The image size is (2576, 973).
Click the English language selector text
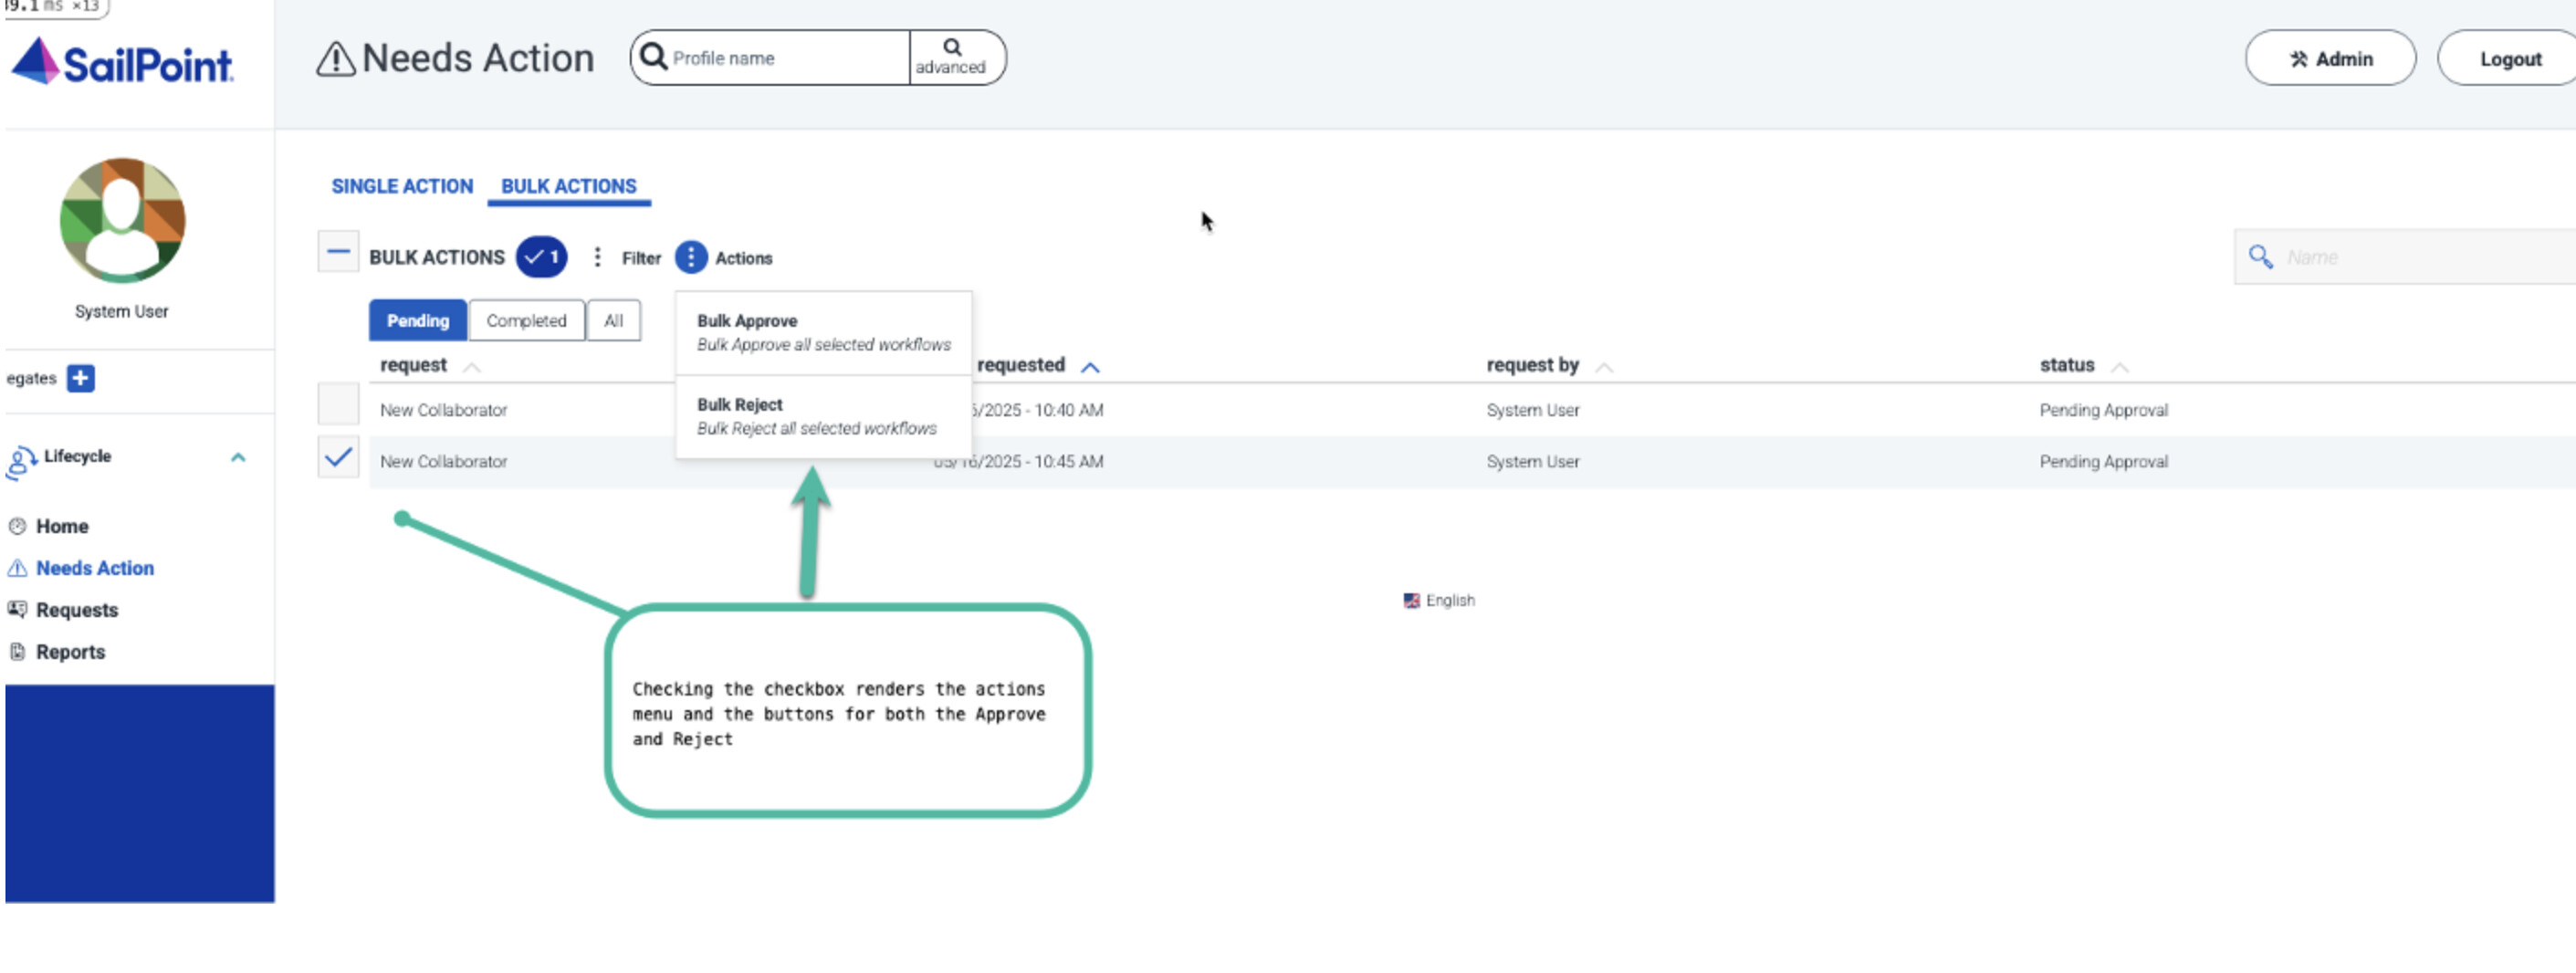1450,601
